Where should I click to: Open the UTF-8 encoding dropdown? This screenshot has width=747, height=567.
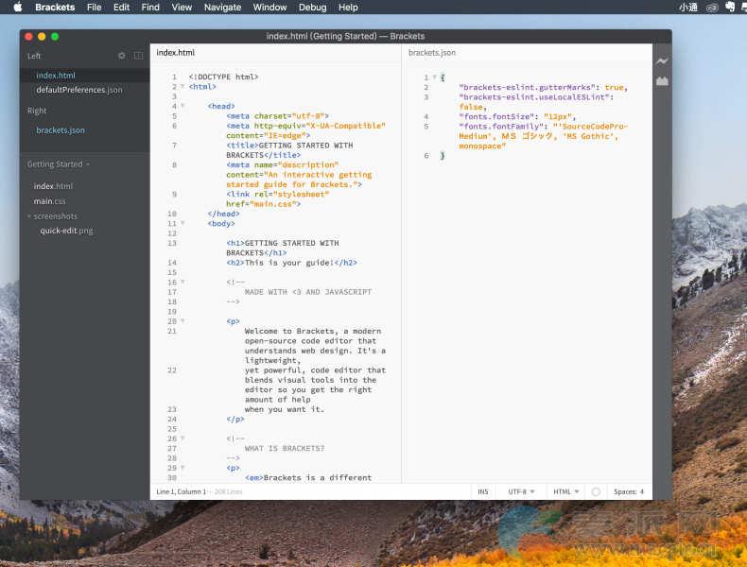tap(521, 491)
